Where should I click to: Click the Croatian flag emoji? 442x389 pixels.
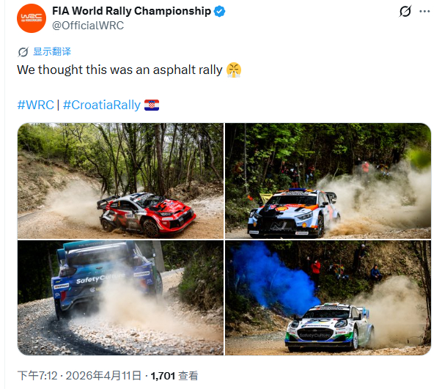click(x=152, y=105)
